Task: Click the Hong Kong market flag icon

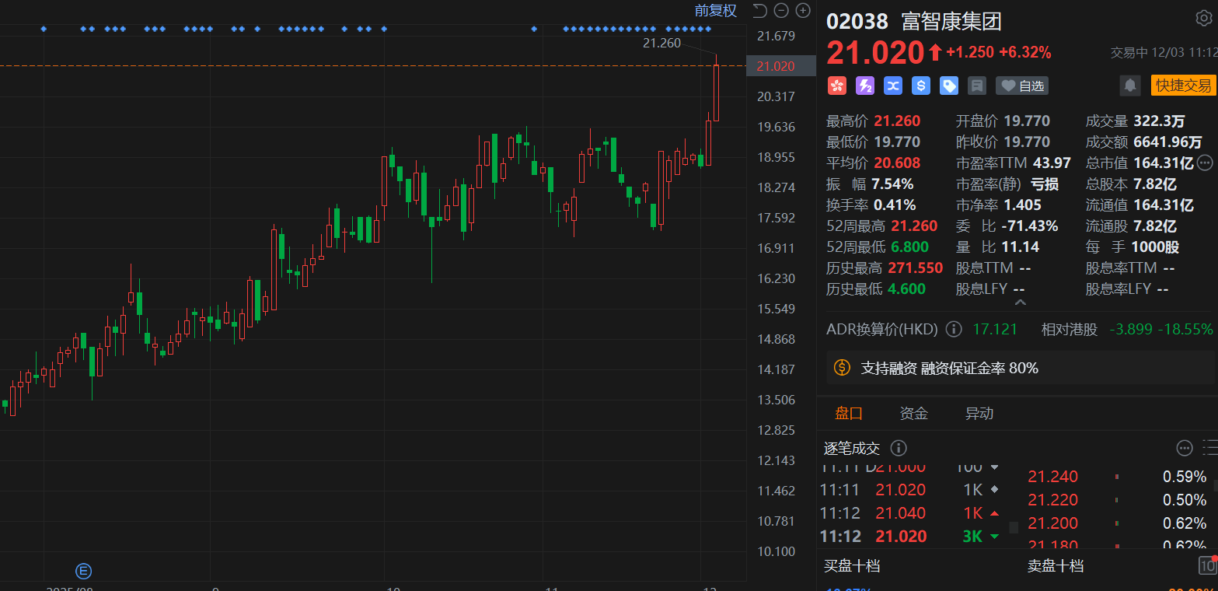Action: [x=836, y=86]
